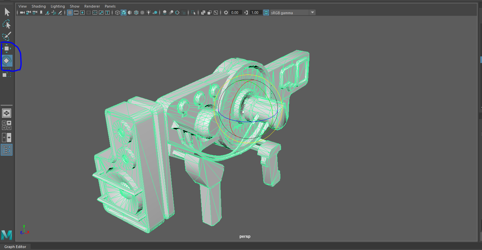Screen dimensions: 482x250
Task: Click the exposure icon
Action: point(226,13)
